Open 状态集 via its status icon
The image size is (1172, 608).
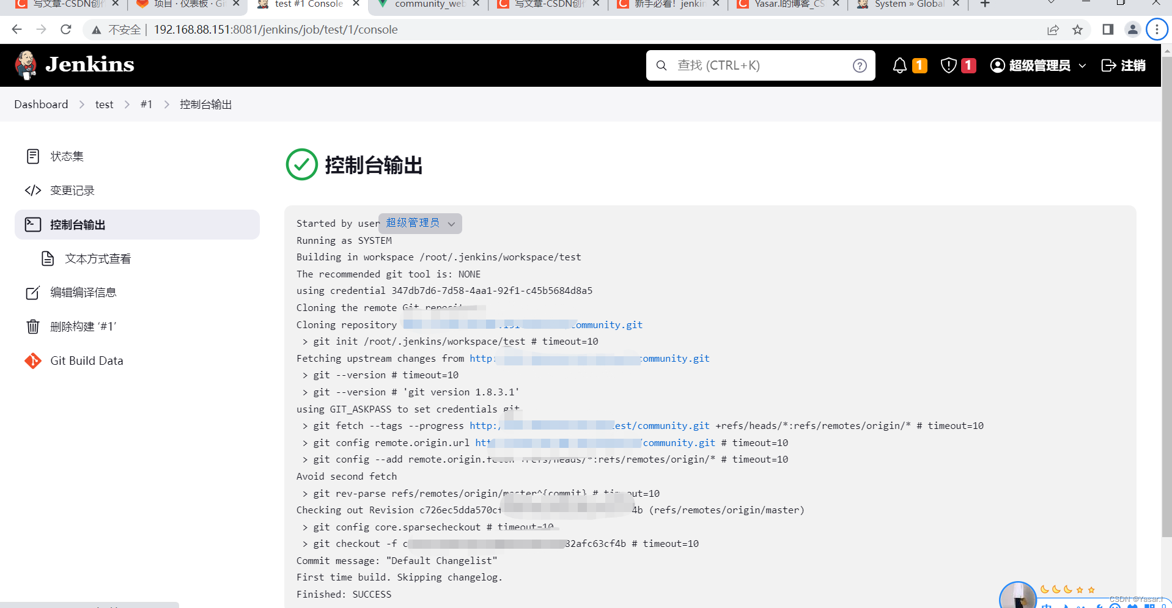[33, 156]
